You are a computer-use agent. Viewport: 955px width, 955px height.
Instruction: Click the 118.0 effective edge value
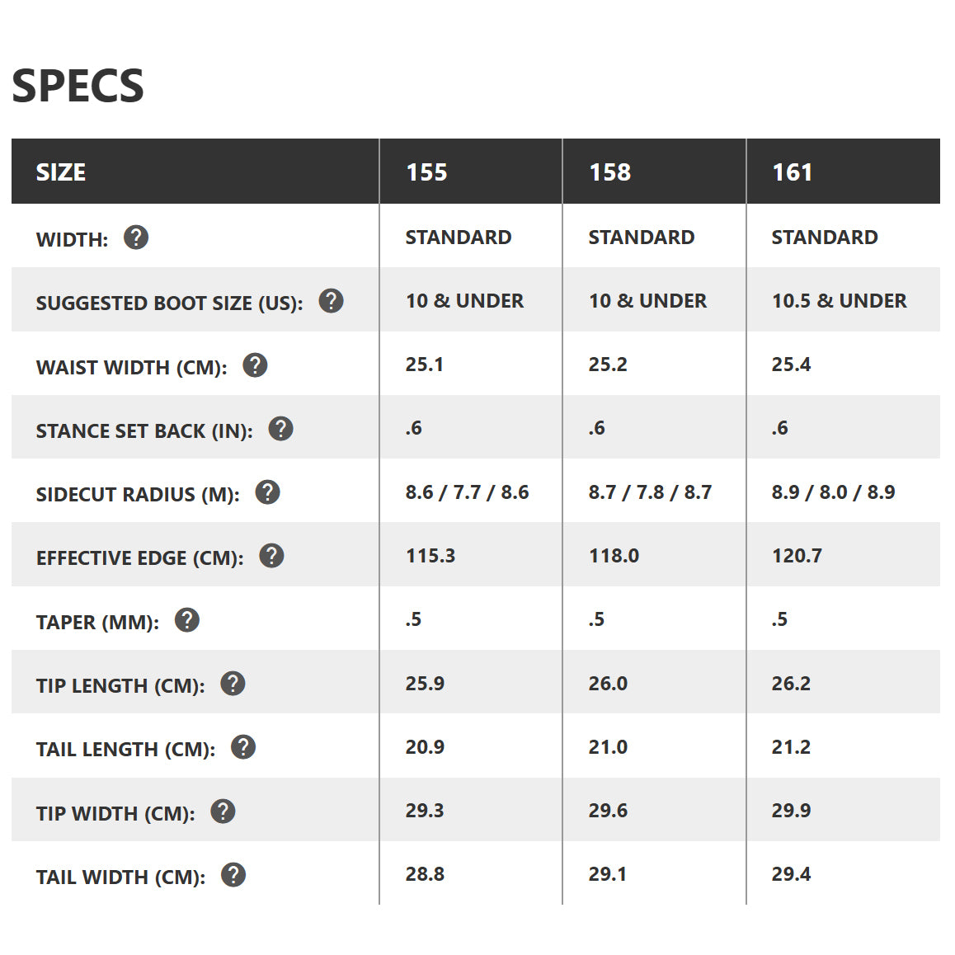point(614,556)
